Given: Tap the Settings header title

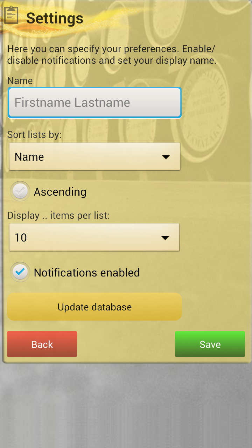Looking at the screenshot, I should click(x=55, y=18).
